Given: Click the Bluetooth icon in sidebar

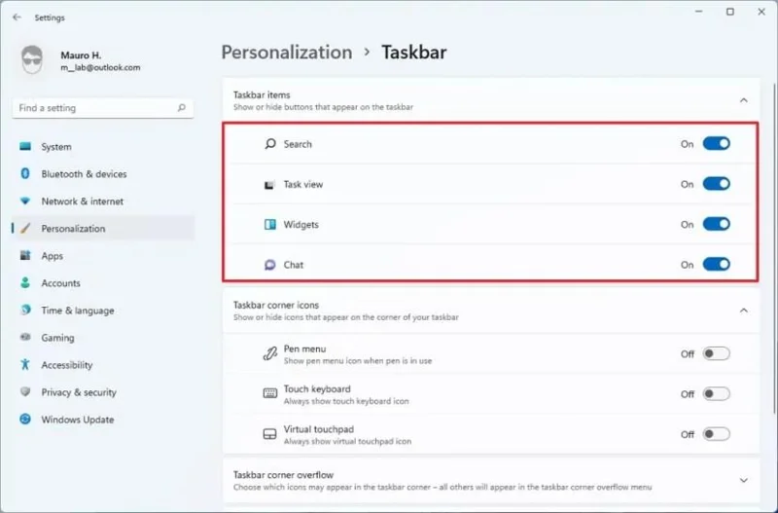Looking at the screenshot, I should 25,174.
